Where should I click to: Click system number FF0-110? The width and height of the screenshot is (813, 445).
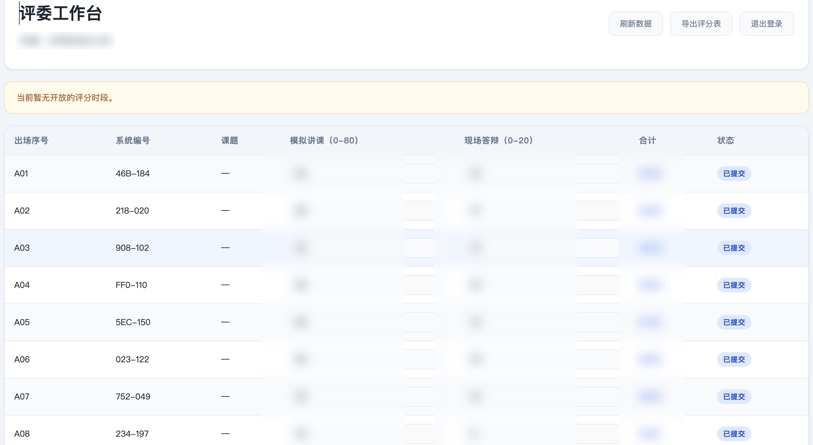tap(131, 285)
